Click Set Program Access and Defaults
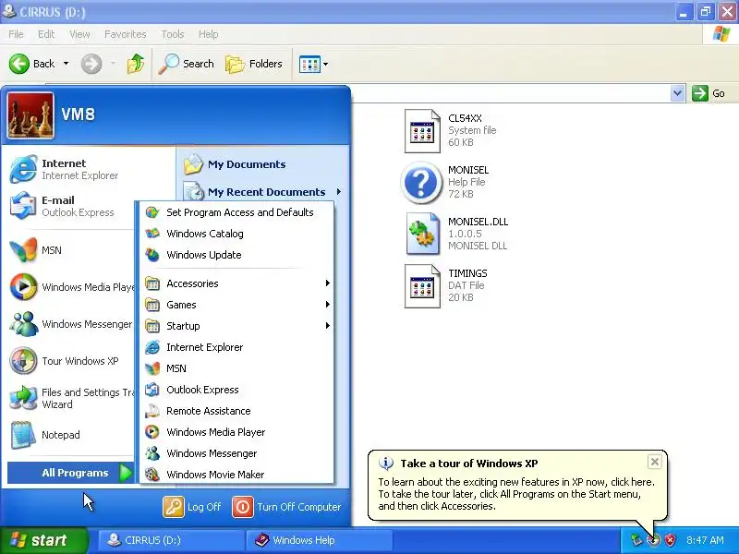 click(x=236, y=212)
